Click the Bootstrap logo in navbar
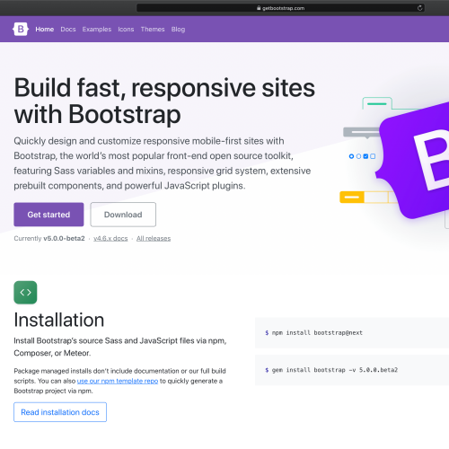Viewport: 449px width, 449px height. 21,29
